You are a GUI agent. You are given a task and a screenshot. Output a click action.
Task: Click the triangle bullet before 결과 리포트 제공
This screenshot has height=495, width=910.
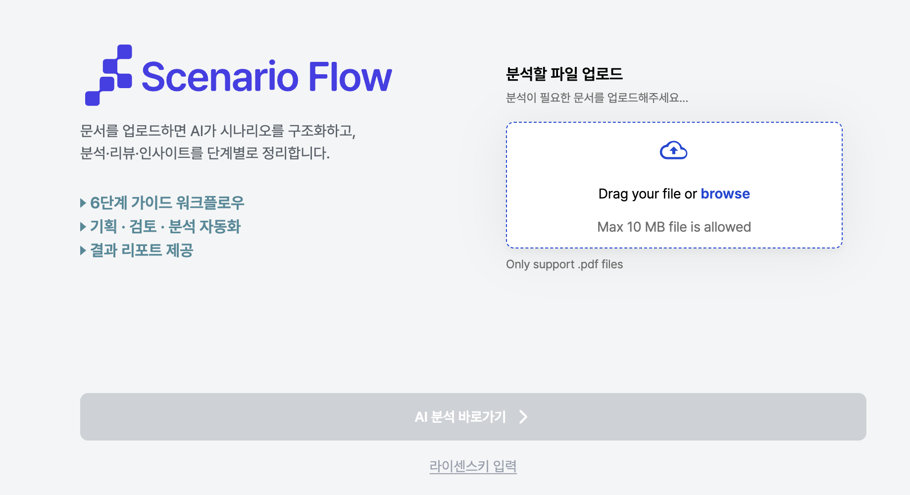(83, 250)
